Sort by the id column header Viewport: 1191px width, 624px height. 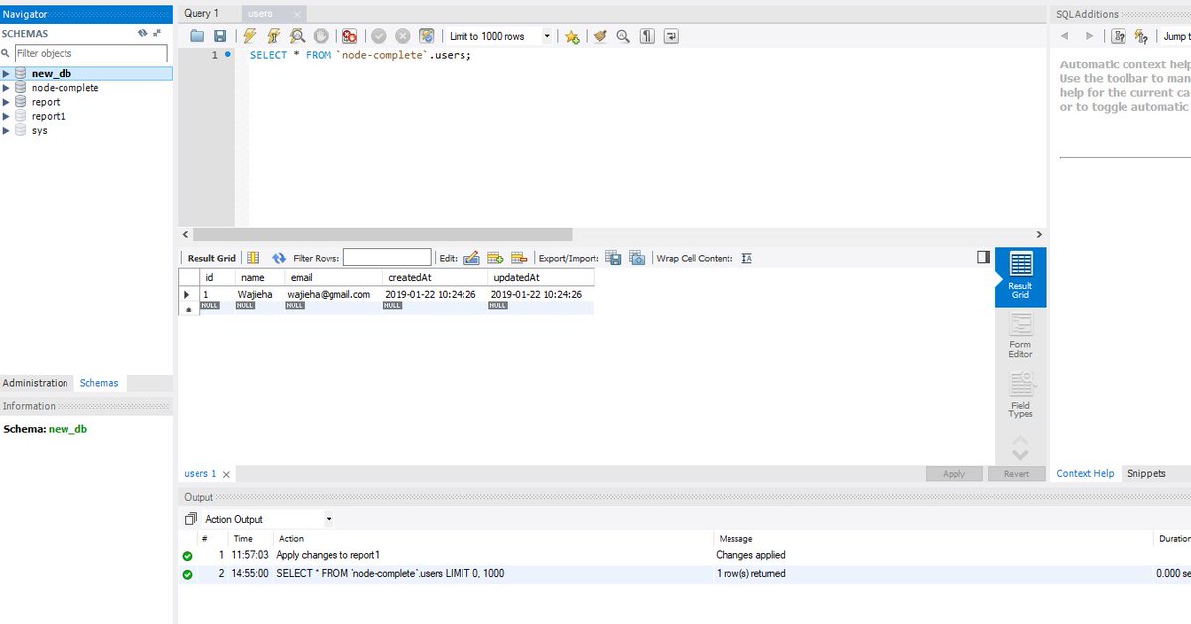[x=217, y=278]
